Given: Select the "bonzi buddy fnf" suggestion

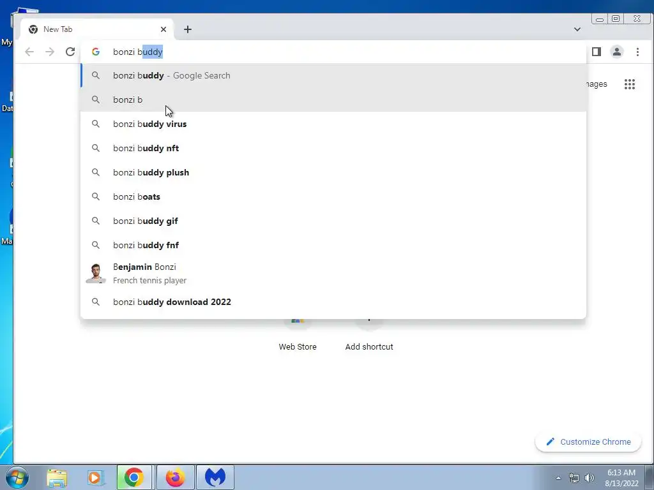Looking at the screenshot, I should (x=333, y=244).
